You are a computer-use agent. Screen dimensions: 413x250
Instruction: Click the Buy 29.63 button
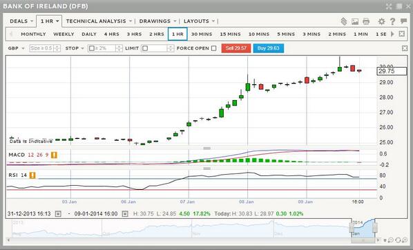[269, 48]
